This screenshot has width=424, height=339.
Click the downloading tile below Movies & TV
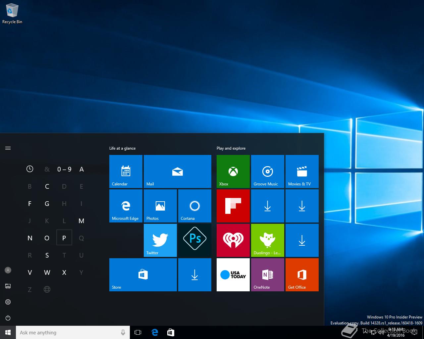pos(302,206)
